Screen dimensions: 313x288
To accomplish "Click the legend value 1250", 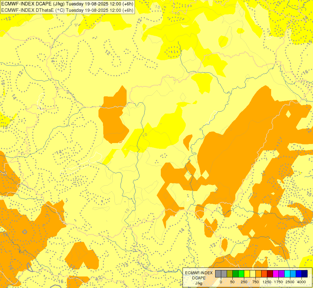I will 267,282.
